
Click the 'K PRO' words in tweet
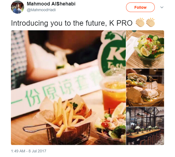121,23
